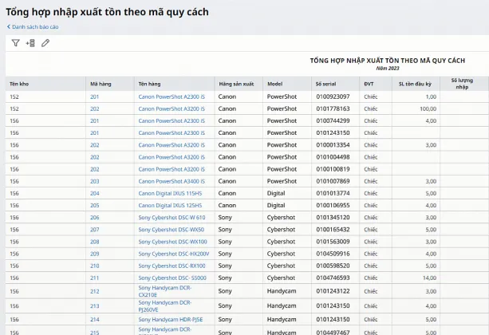Click item code 210 link
Viewport: 489px width, 335px height.
click(x=95, y=266)
